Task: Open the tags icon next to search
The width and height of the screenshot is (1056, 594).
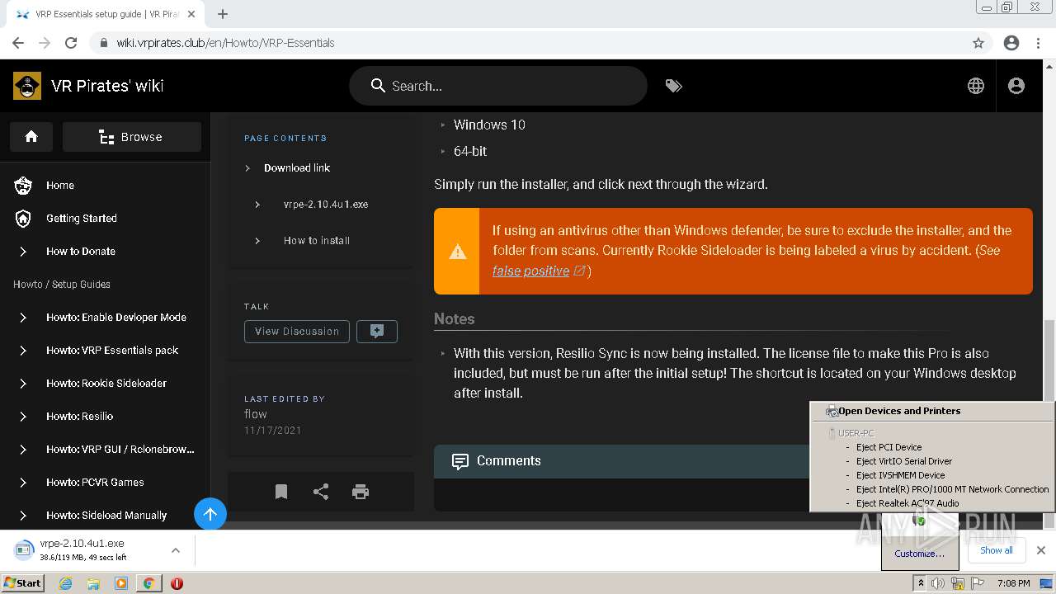Action: pyautogui.click(x=674, y=86)
